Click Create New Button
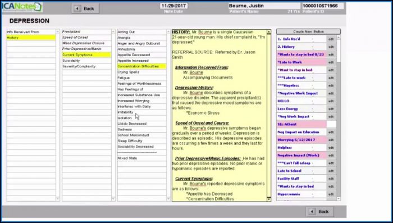This screenshot has width=393, height=223. (308, 31)
